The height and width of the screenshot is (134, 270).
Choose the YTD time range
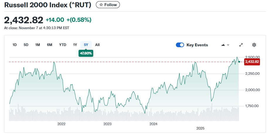tap(62, 45)
